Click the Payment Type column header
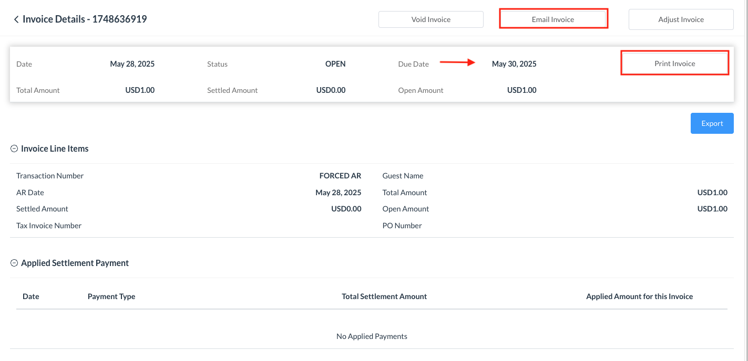 point(111,296)
